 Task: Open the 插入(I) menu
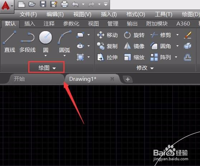tap(109, 14)
